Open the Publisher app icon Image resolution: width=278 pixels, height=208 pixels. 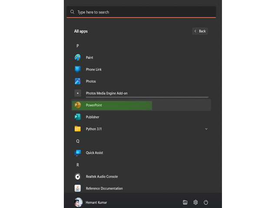(77, 117)
